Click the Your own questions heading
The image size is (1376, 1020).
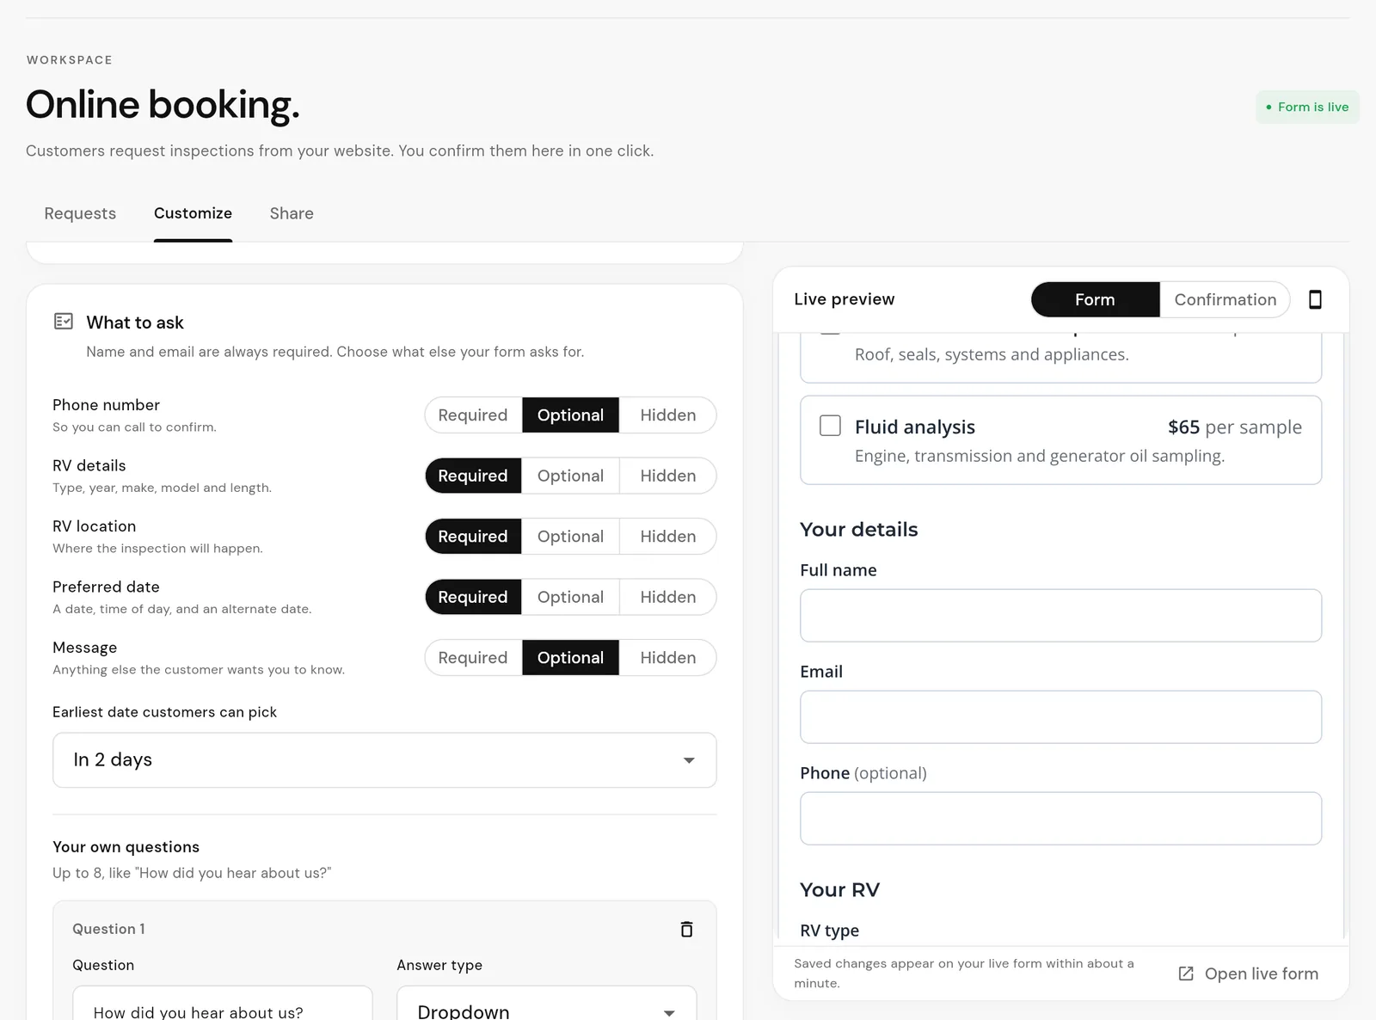(126, 847)
